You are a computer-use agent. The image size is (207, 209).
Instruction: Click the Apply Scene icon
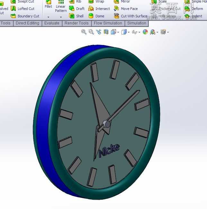point(153,32)
